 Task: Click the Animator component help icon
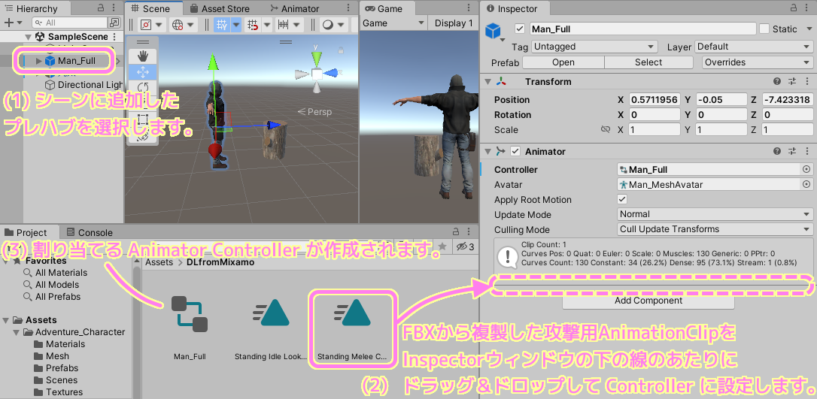click(x=776, y=151)
